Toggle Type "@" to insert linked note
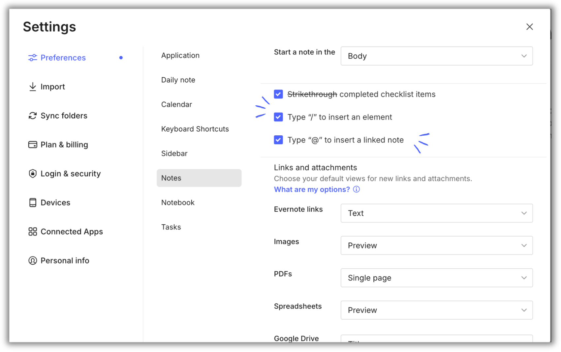 (278, 140)
